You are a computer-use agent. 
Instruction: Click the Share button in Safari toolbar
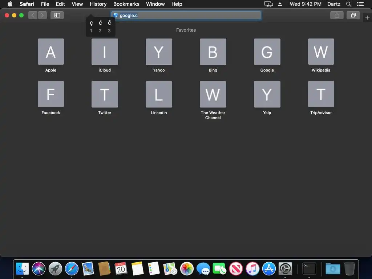click(337, 15)
